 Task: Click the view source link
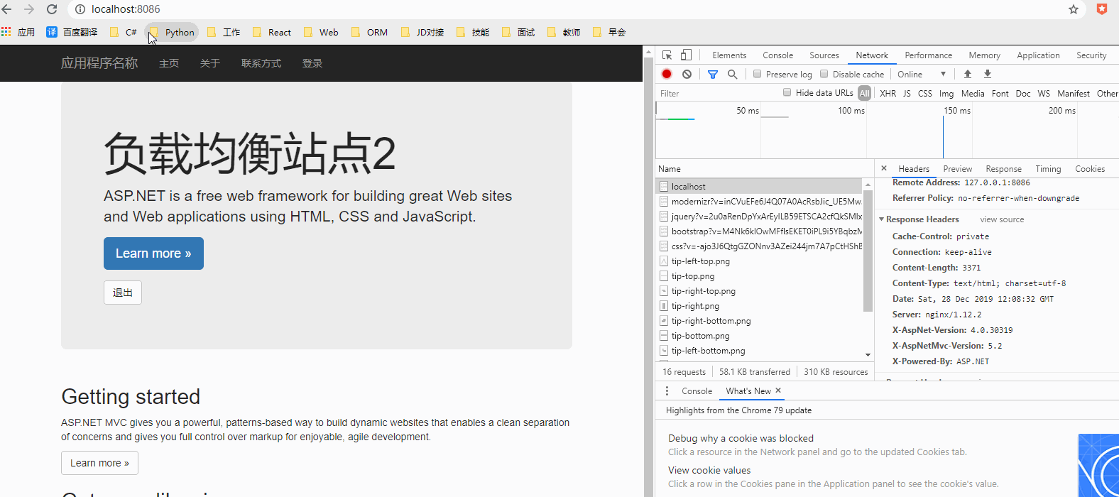[1002, 219]
